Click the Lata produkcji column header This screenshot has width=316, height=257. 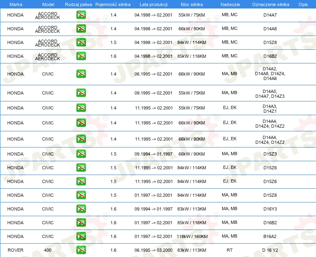(x=154, y=4)
